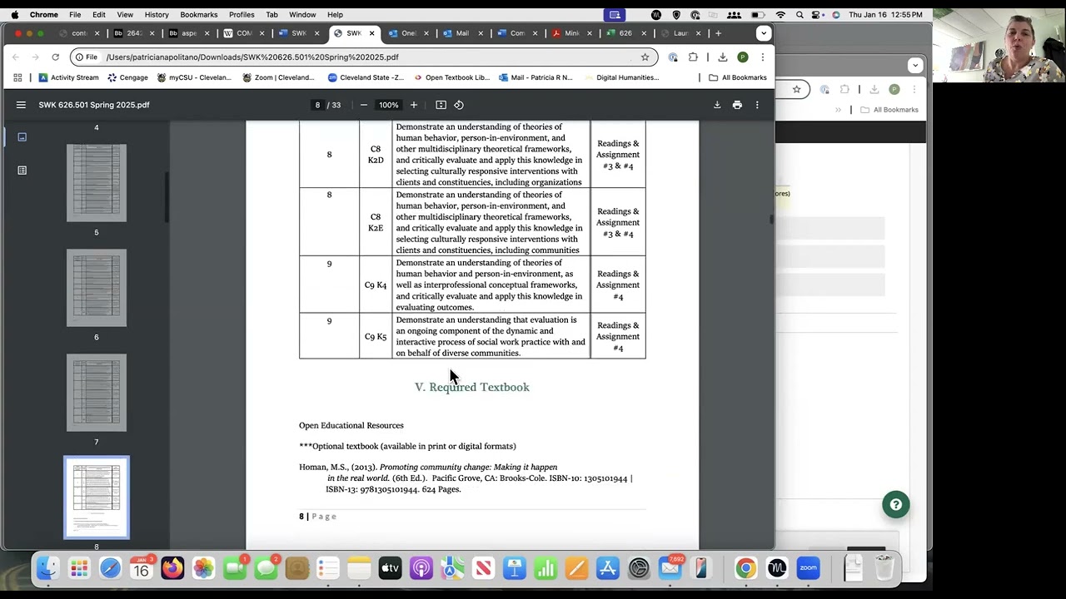Open the PDF viewer more actions menu
Image resolution: width=1066 pixels, height=599 pixels.
tap(757, 105)
